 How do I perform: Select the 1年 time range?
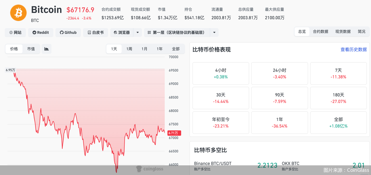pyautogui.click(x=160, y=49)
